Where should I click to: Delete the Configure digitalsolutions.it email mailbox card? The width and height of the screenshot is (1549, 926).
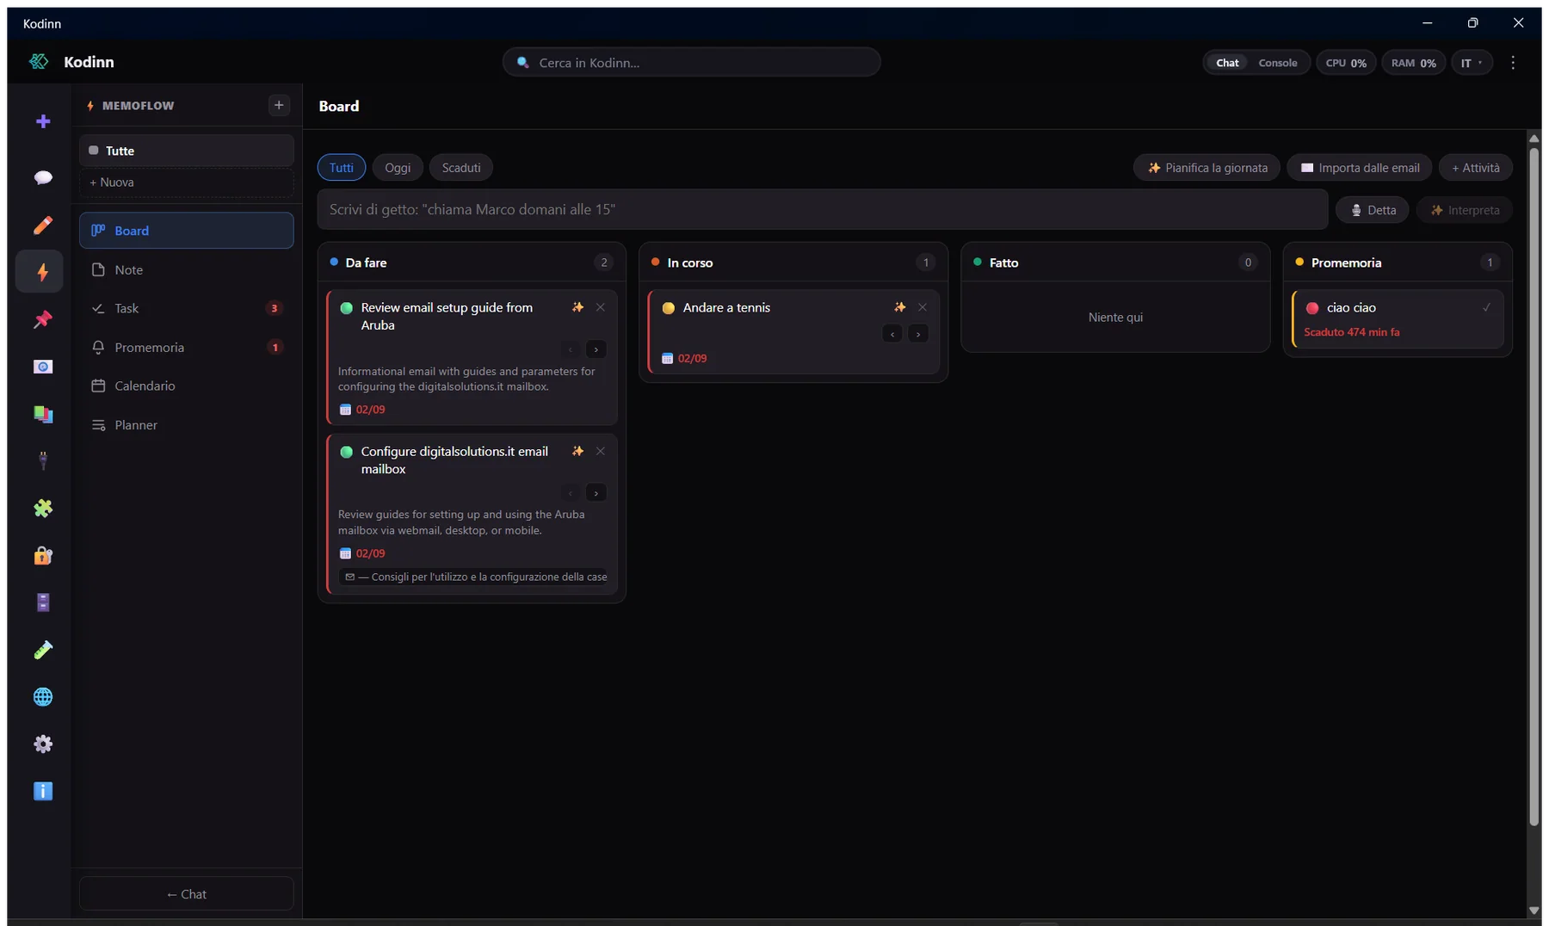tap(601, 451)
